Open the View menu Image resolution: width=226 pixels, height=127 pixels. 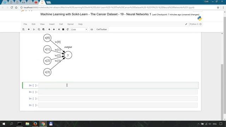42,24
